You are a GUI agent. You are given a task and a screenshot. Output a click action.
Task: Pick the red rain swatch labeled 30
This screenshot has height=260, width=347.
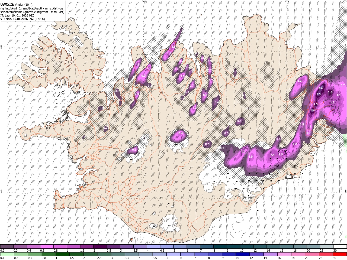pos(340,254)
